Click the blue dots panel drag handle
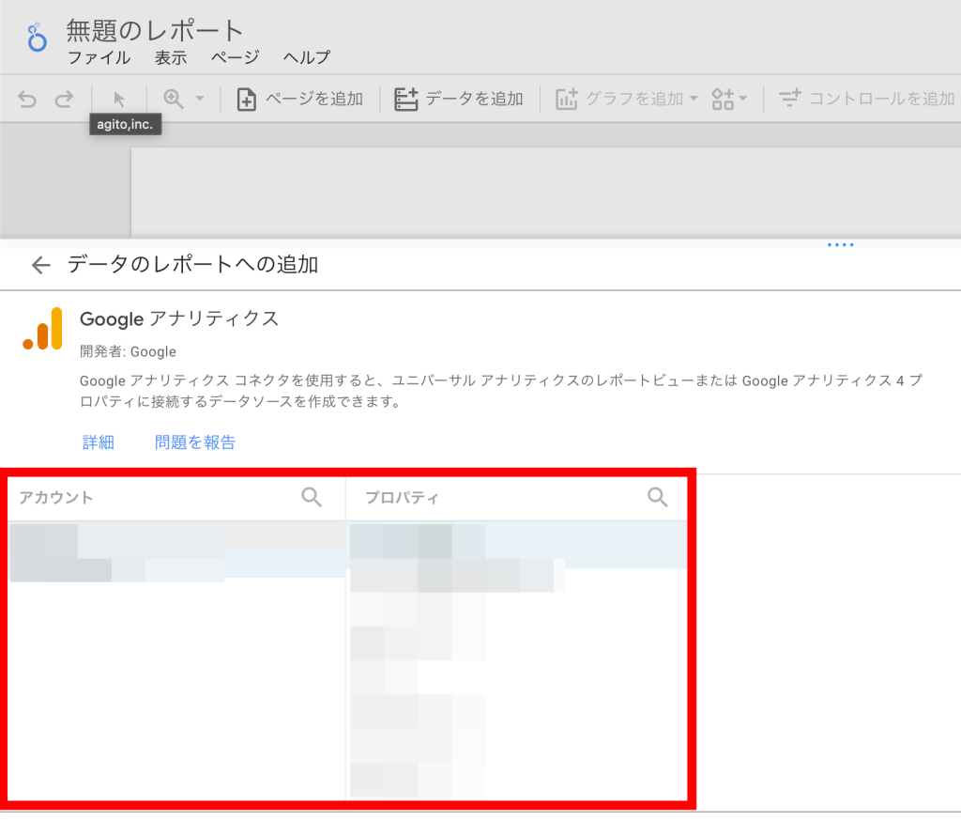Image resolution: width=961 pixels, height=837 pixels. pos(840,245)
